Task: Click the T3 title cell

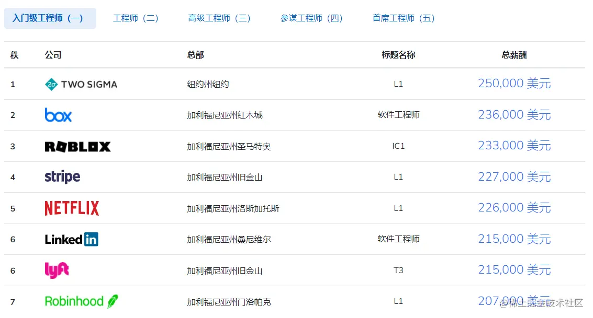Action: pos(398,270)
